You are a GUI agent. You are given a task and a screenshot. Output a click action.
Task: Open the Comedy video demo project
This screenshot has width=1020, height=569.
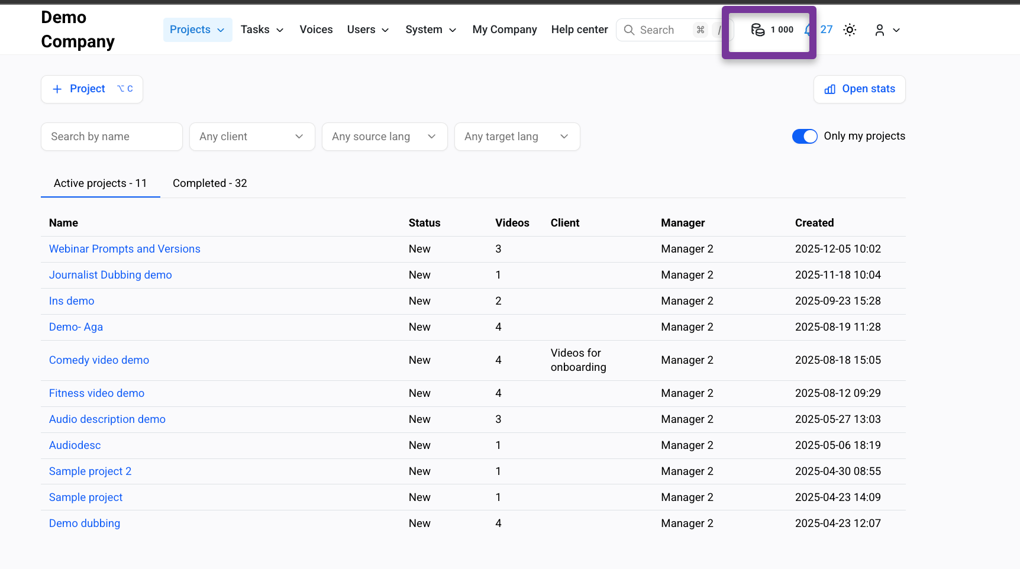coord(99,360)
